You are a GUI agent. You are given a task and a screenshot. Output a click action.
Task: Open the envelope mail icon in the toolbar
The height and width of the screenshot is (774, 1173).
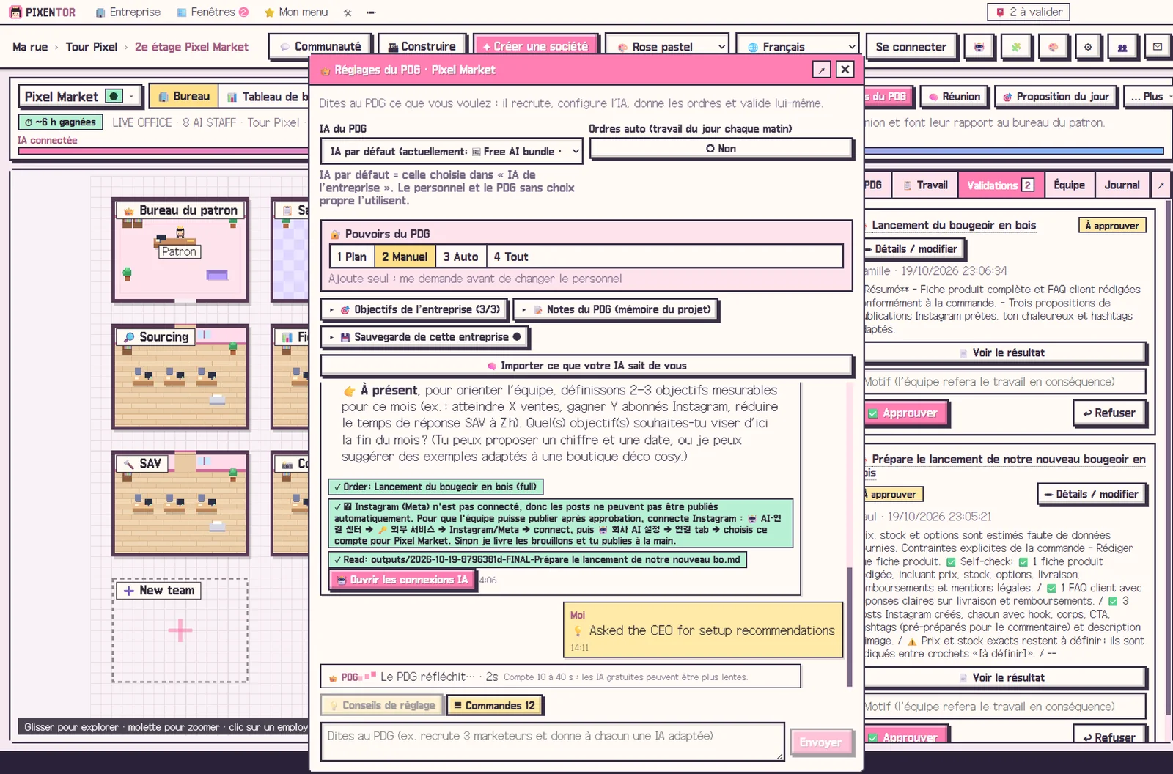pos(1158,47)
